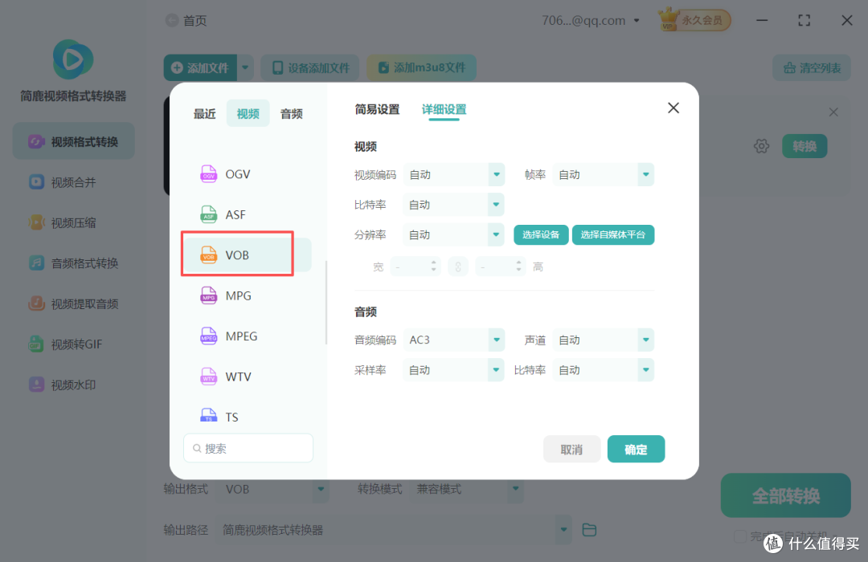Click the 永久会员 VIP crown badge

(694, 20)
